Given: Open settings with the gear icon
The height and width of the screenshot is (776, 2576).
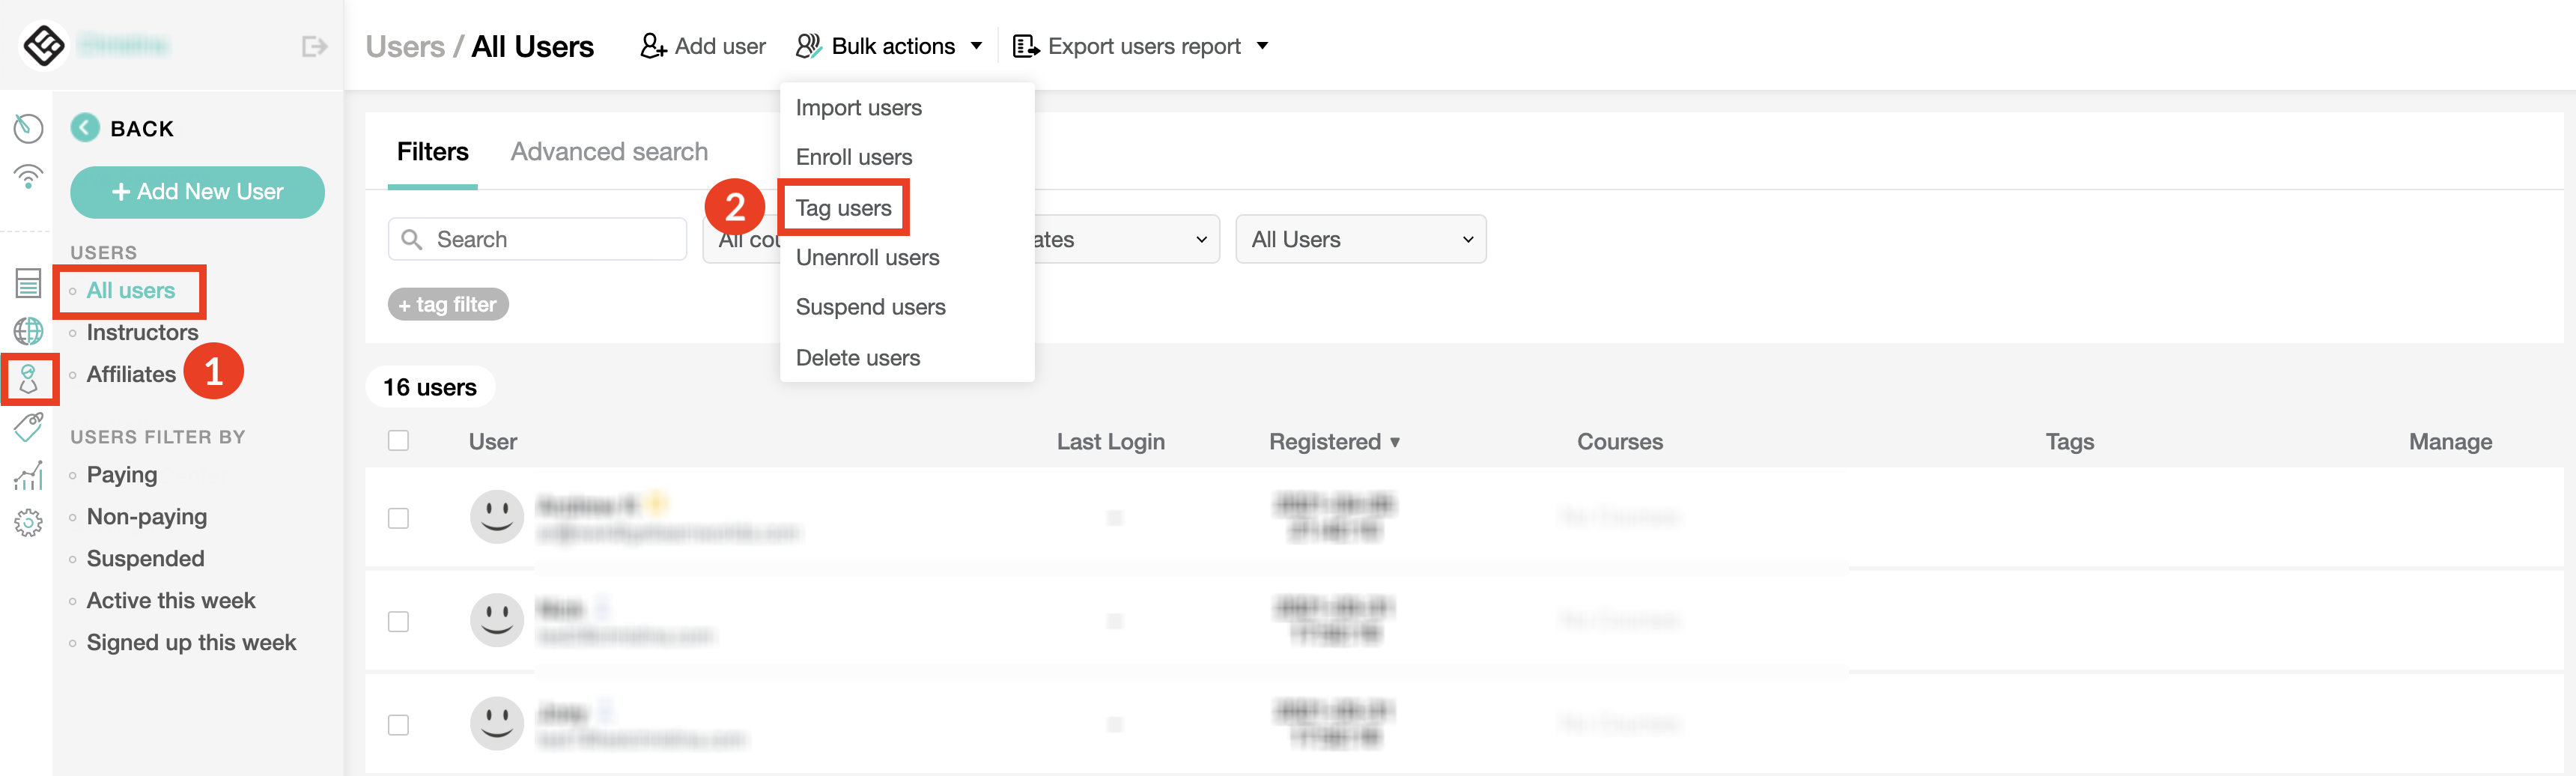Looking at the screenshot, I should pos(28,523).
